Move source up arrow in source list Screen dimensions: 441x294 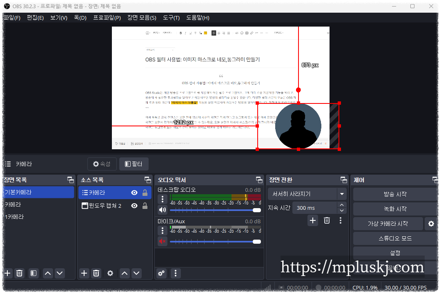point(125,273)
